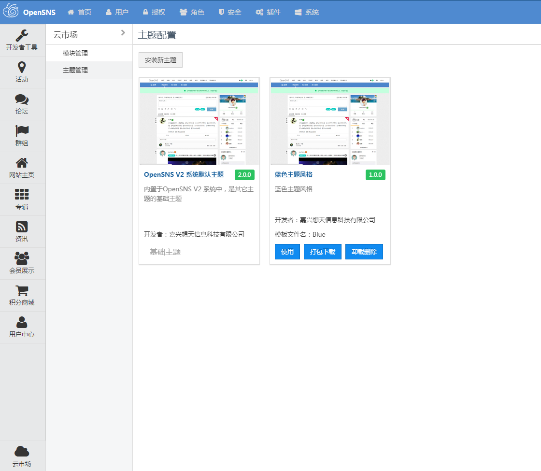Viewport: 541px width, 471px height.
Task: Click the 内置于OpenSNS V2 系统中 description
Action: click(x=199, y=194)
